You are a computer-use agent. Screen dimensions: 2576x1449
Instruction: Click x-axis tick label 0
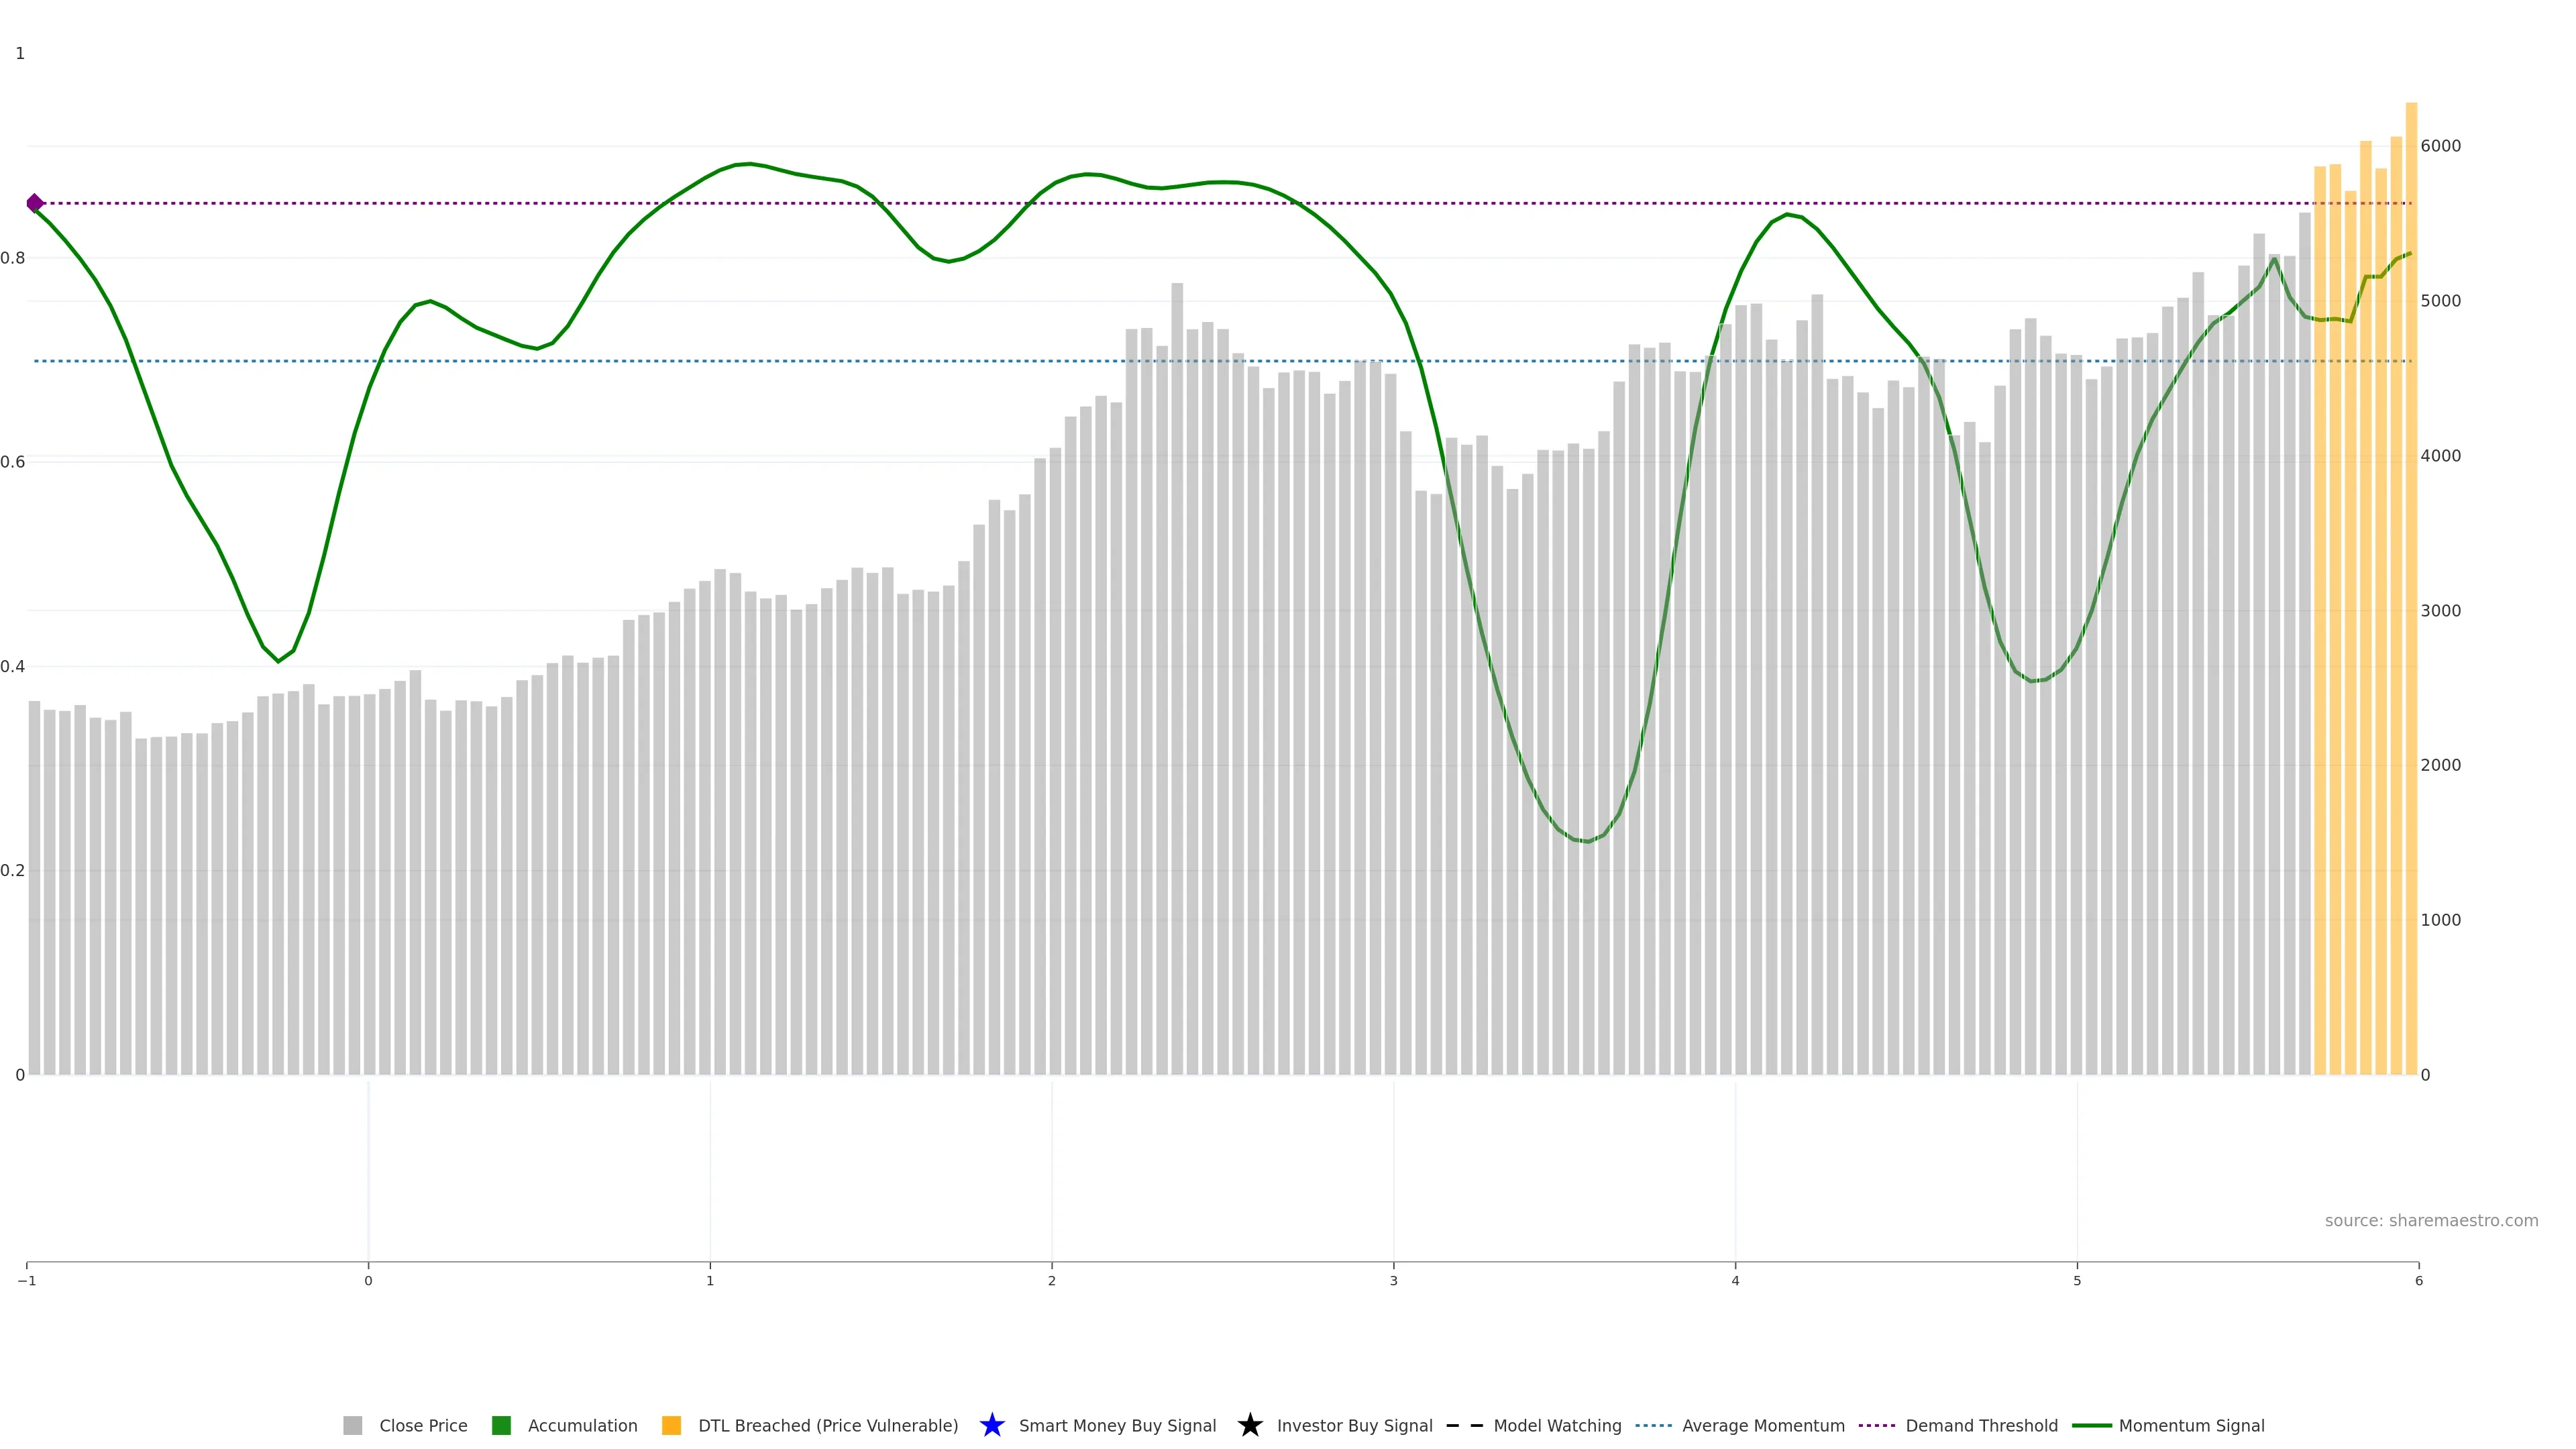[368, 1281]
